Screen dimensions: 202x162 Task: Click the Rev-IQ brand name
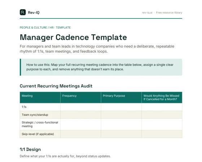(34, 13)
